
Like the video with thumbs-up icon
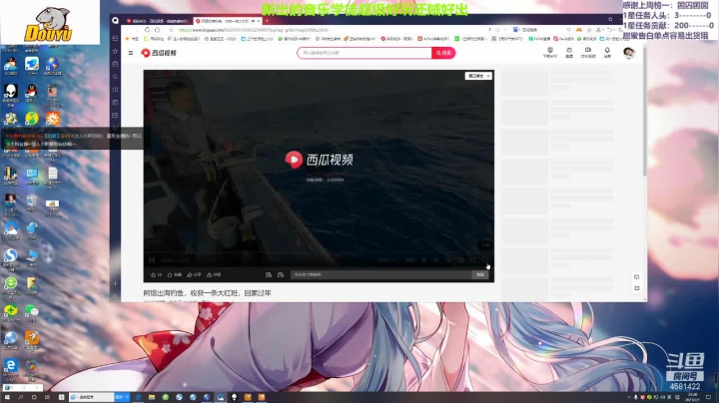click(x=156, y=274)
